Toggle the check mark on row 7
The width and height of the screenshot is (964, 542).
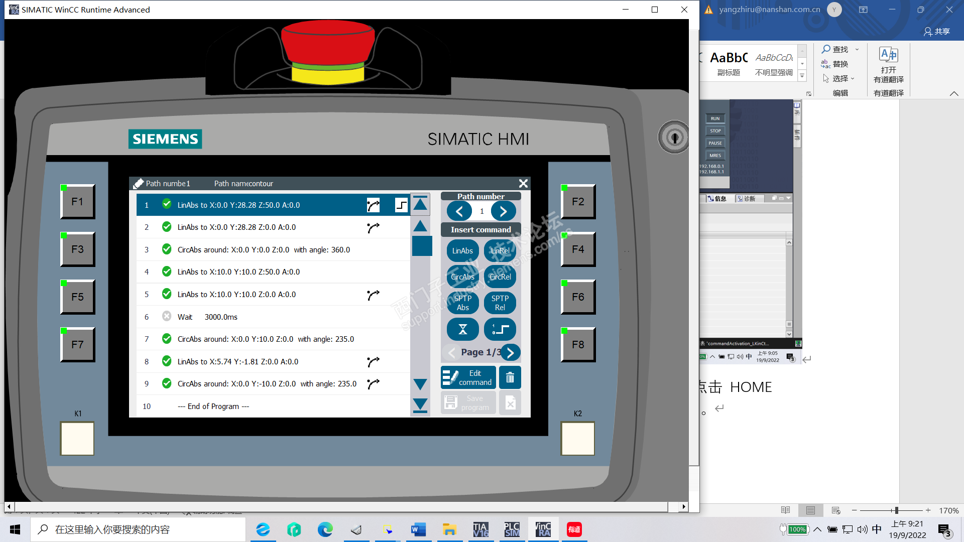coord(167,339)
